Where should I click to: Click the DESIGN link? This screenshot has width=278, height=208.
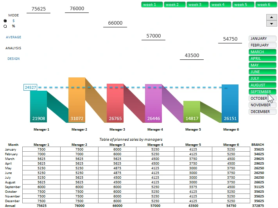click(14, 59)
